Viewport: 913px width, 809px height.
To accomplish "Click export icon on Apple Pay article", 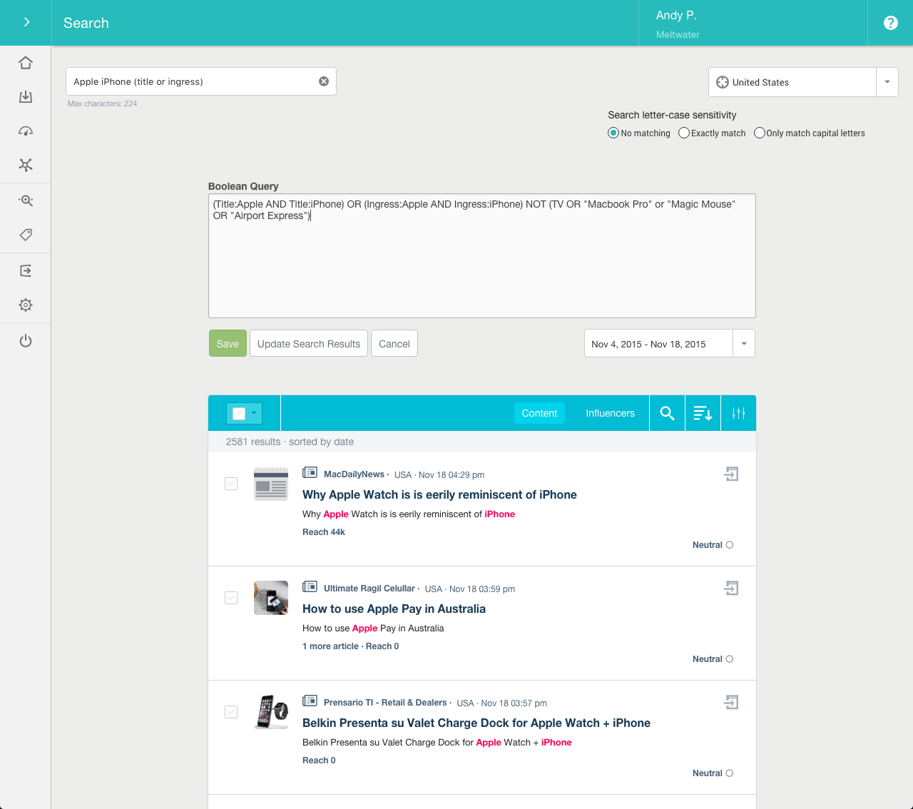I will (731, 588).
